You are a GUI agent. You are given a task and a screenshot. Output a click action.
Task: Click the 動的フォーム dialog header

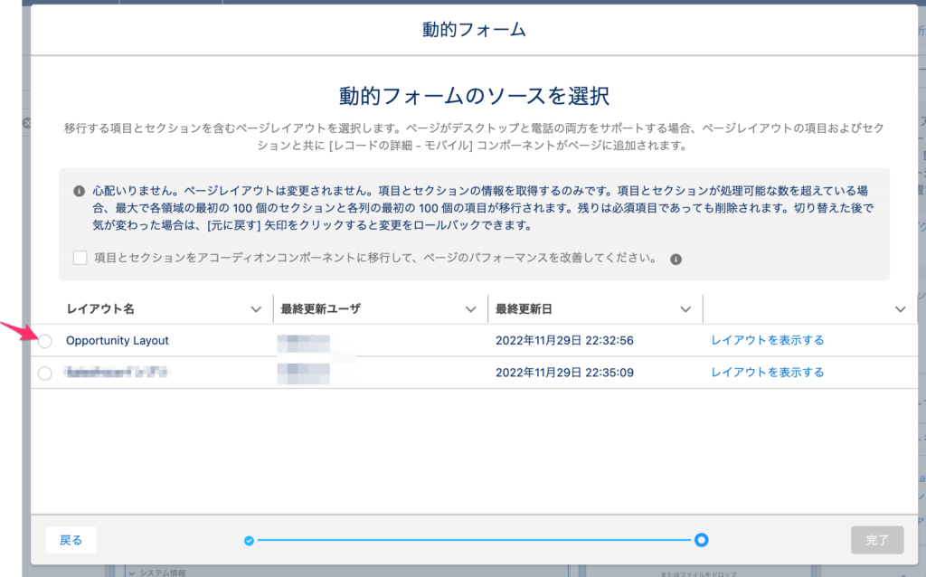474,28
